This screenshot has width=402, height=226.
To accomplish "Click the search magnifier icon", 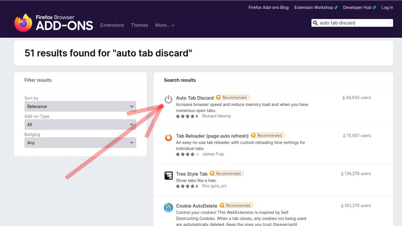I will (315, 23).
